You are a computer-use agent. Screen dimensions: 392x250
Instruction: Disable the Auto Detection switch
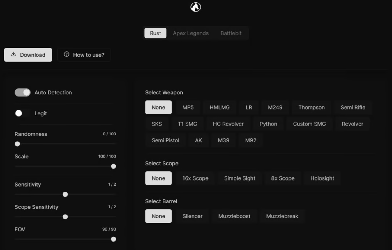click(x=22, y=92)
